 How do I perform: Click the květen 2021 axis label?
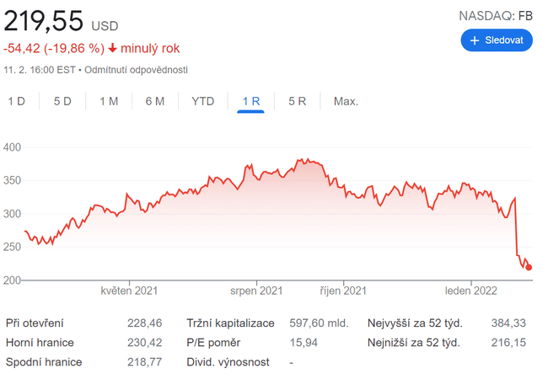click(x=130, y=291)
